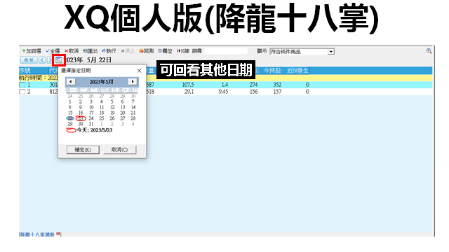449x252 pixels.
Task: Open 欄位 column settings
Action: 160,51
